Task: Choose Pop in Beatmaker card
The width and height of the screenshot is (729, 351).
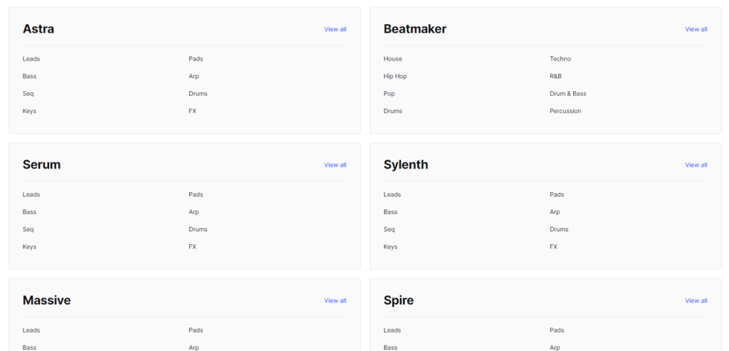Action: point(389,94)
